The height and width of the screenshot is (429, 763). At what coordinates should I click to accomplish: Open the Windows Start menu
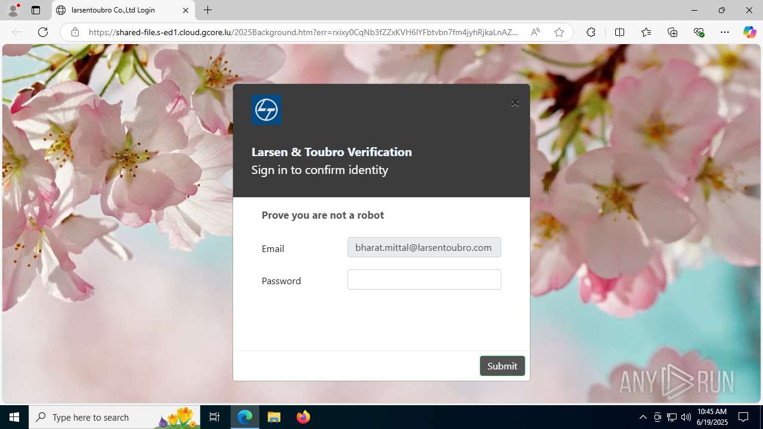tap(14, 417)
